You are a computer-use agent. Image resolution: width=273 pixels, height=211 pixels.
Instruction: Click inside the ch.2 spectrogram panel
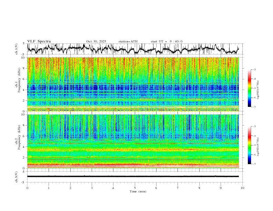pyautogui.click(x=133, y=141)
